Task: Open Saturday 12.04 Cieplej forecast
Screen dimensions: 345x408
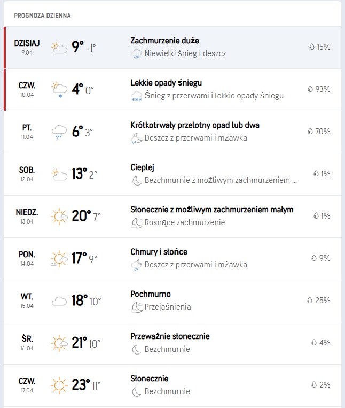Action: click(x=172, y=174)
